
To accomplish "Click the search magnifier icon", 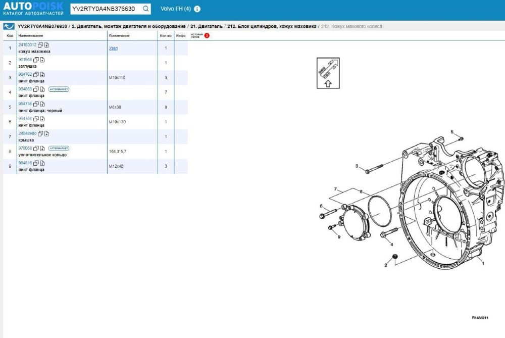I will (x=145, y=9).
